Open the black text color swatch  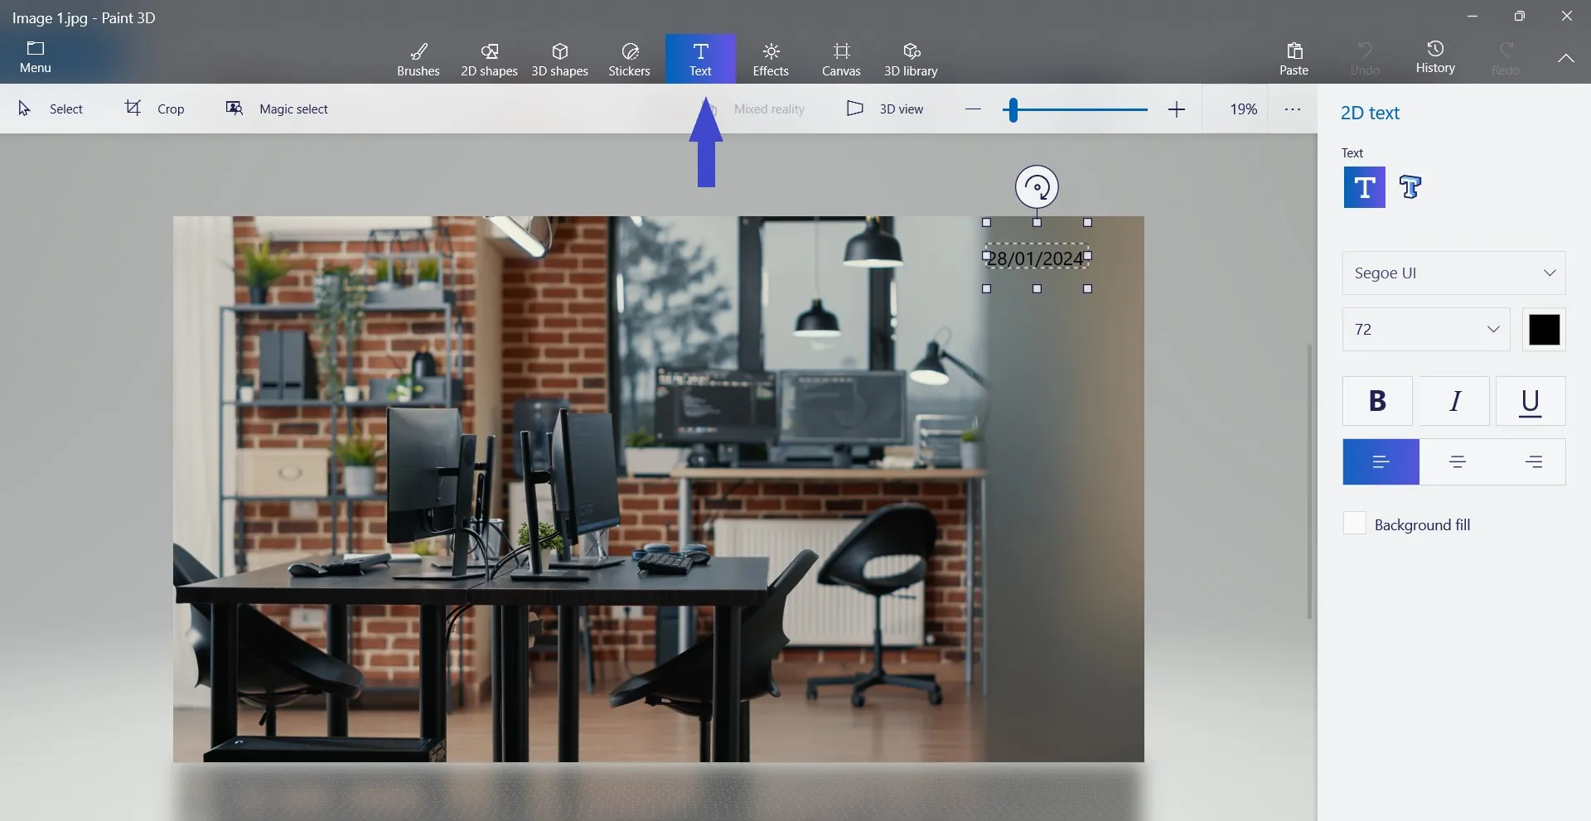tap(1544, 330)
